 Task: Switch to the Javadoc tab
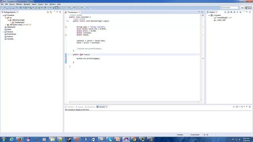point(79,107)
